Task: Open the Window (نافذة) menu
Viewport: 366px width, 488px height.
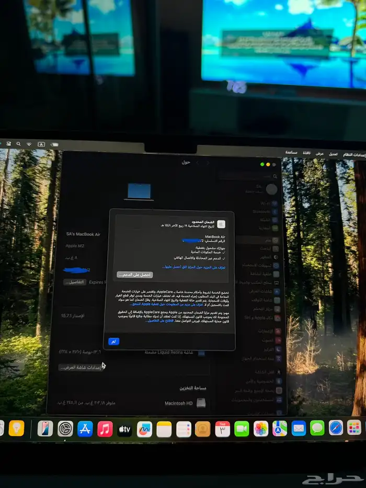Action: pyautogui.click(x=307, y=153)
